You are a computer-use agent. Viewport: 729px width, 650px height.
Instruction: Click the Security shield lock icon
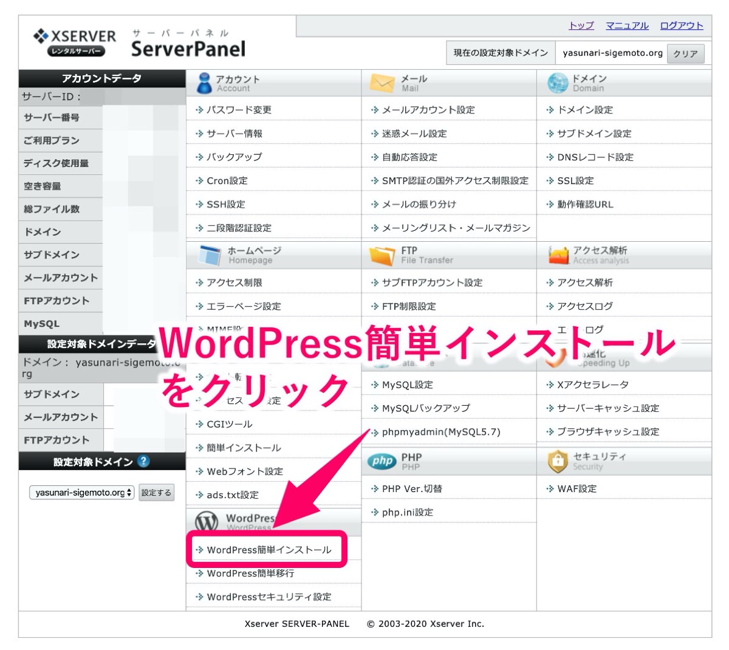pyautogui.click(x=557, y=461)
